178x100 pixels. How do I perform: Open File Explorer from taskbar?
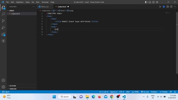(87, 97)
